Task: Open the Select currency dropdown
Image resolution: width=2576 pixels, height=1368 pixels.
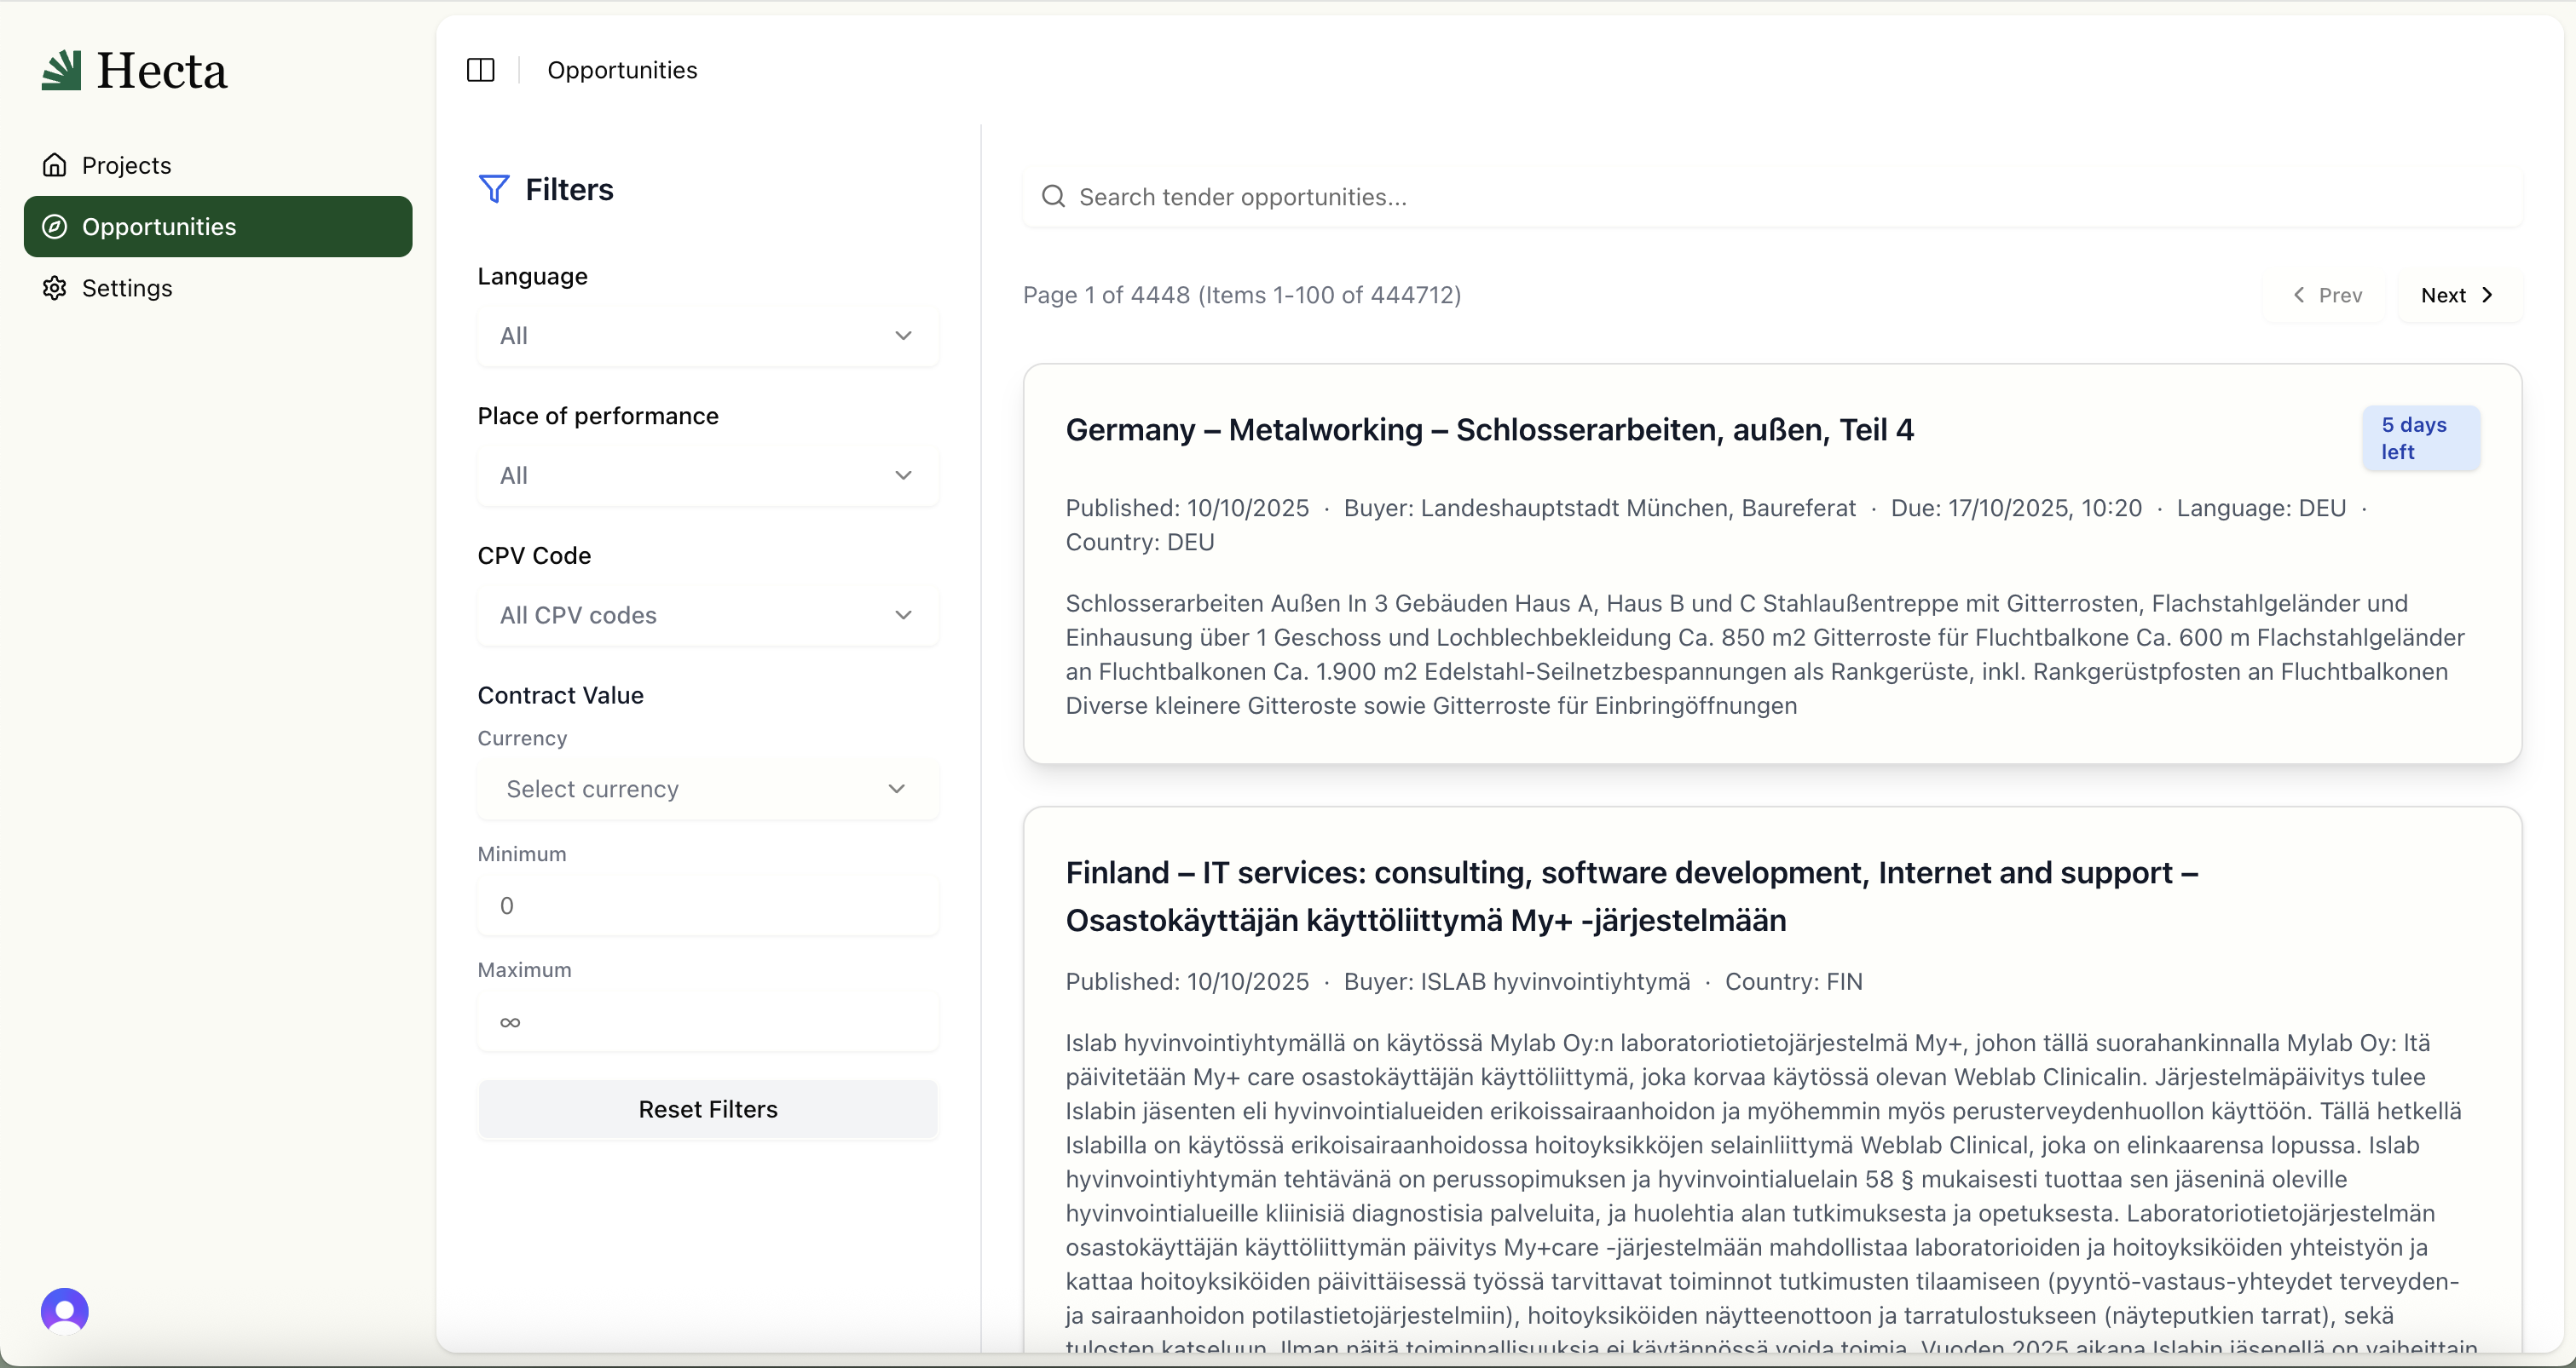Action: click(x=707, y=789)
